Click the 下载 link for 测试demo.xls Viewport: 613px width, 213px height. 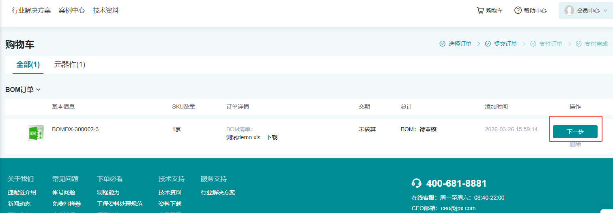(x=272, y=137)
